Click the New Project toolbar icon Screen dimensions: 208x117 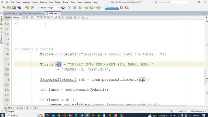pos(9,8)
